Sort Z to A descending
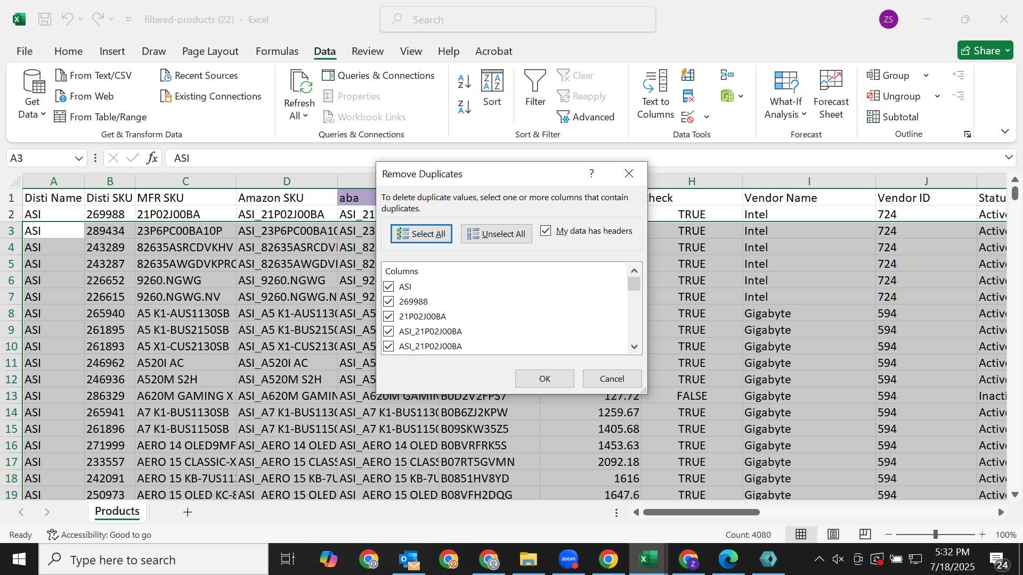This screenshot has height=575, width=1023. pos(464,107)
